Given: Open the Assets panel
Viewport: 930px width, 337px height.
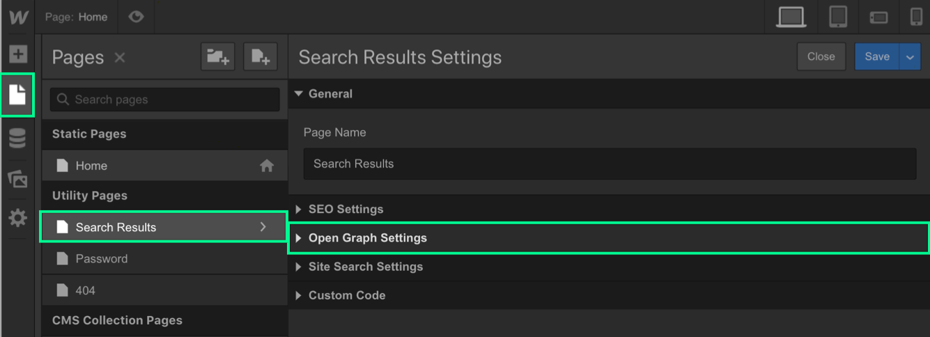Looking at the screenshot, I should click(17, 179).
